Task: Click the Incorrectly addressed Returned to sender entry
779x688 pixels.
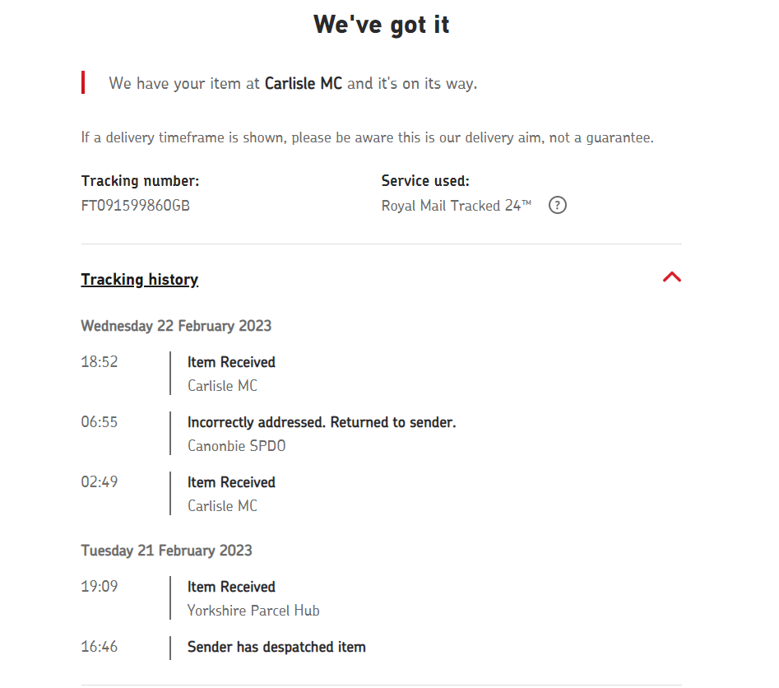Action: [x=322, y=421]
